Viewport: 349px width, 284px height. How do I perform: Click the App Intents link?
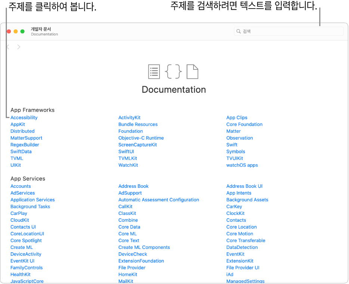239,193
